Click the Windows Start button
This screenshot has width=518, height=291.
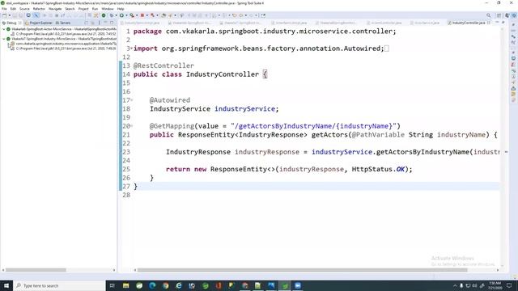pyautogui.click(x=6, y=285)
